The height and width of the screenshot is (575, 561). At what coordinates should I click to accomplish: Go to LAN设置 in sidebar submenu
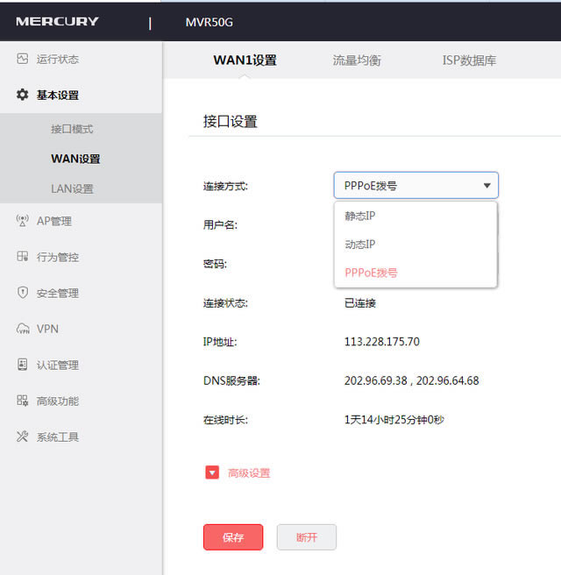[72, 188]
